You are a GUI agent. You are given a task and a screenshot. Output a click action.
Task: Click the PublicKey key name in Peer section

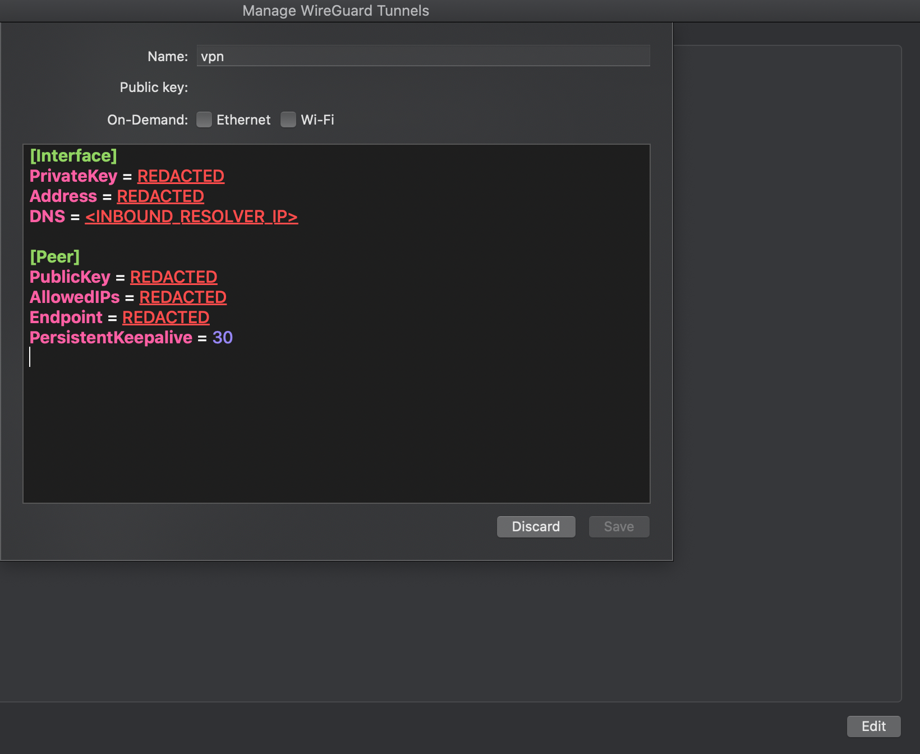70,277
